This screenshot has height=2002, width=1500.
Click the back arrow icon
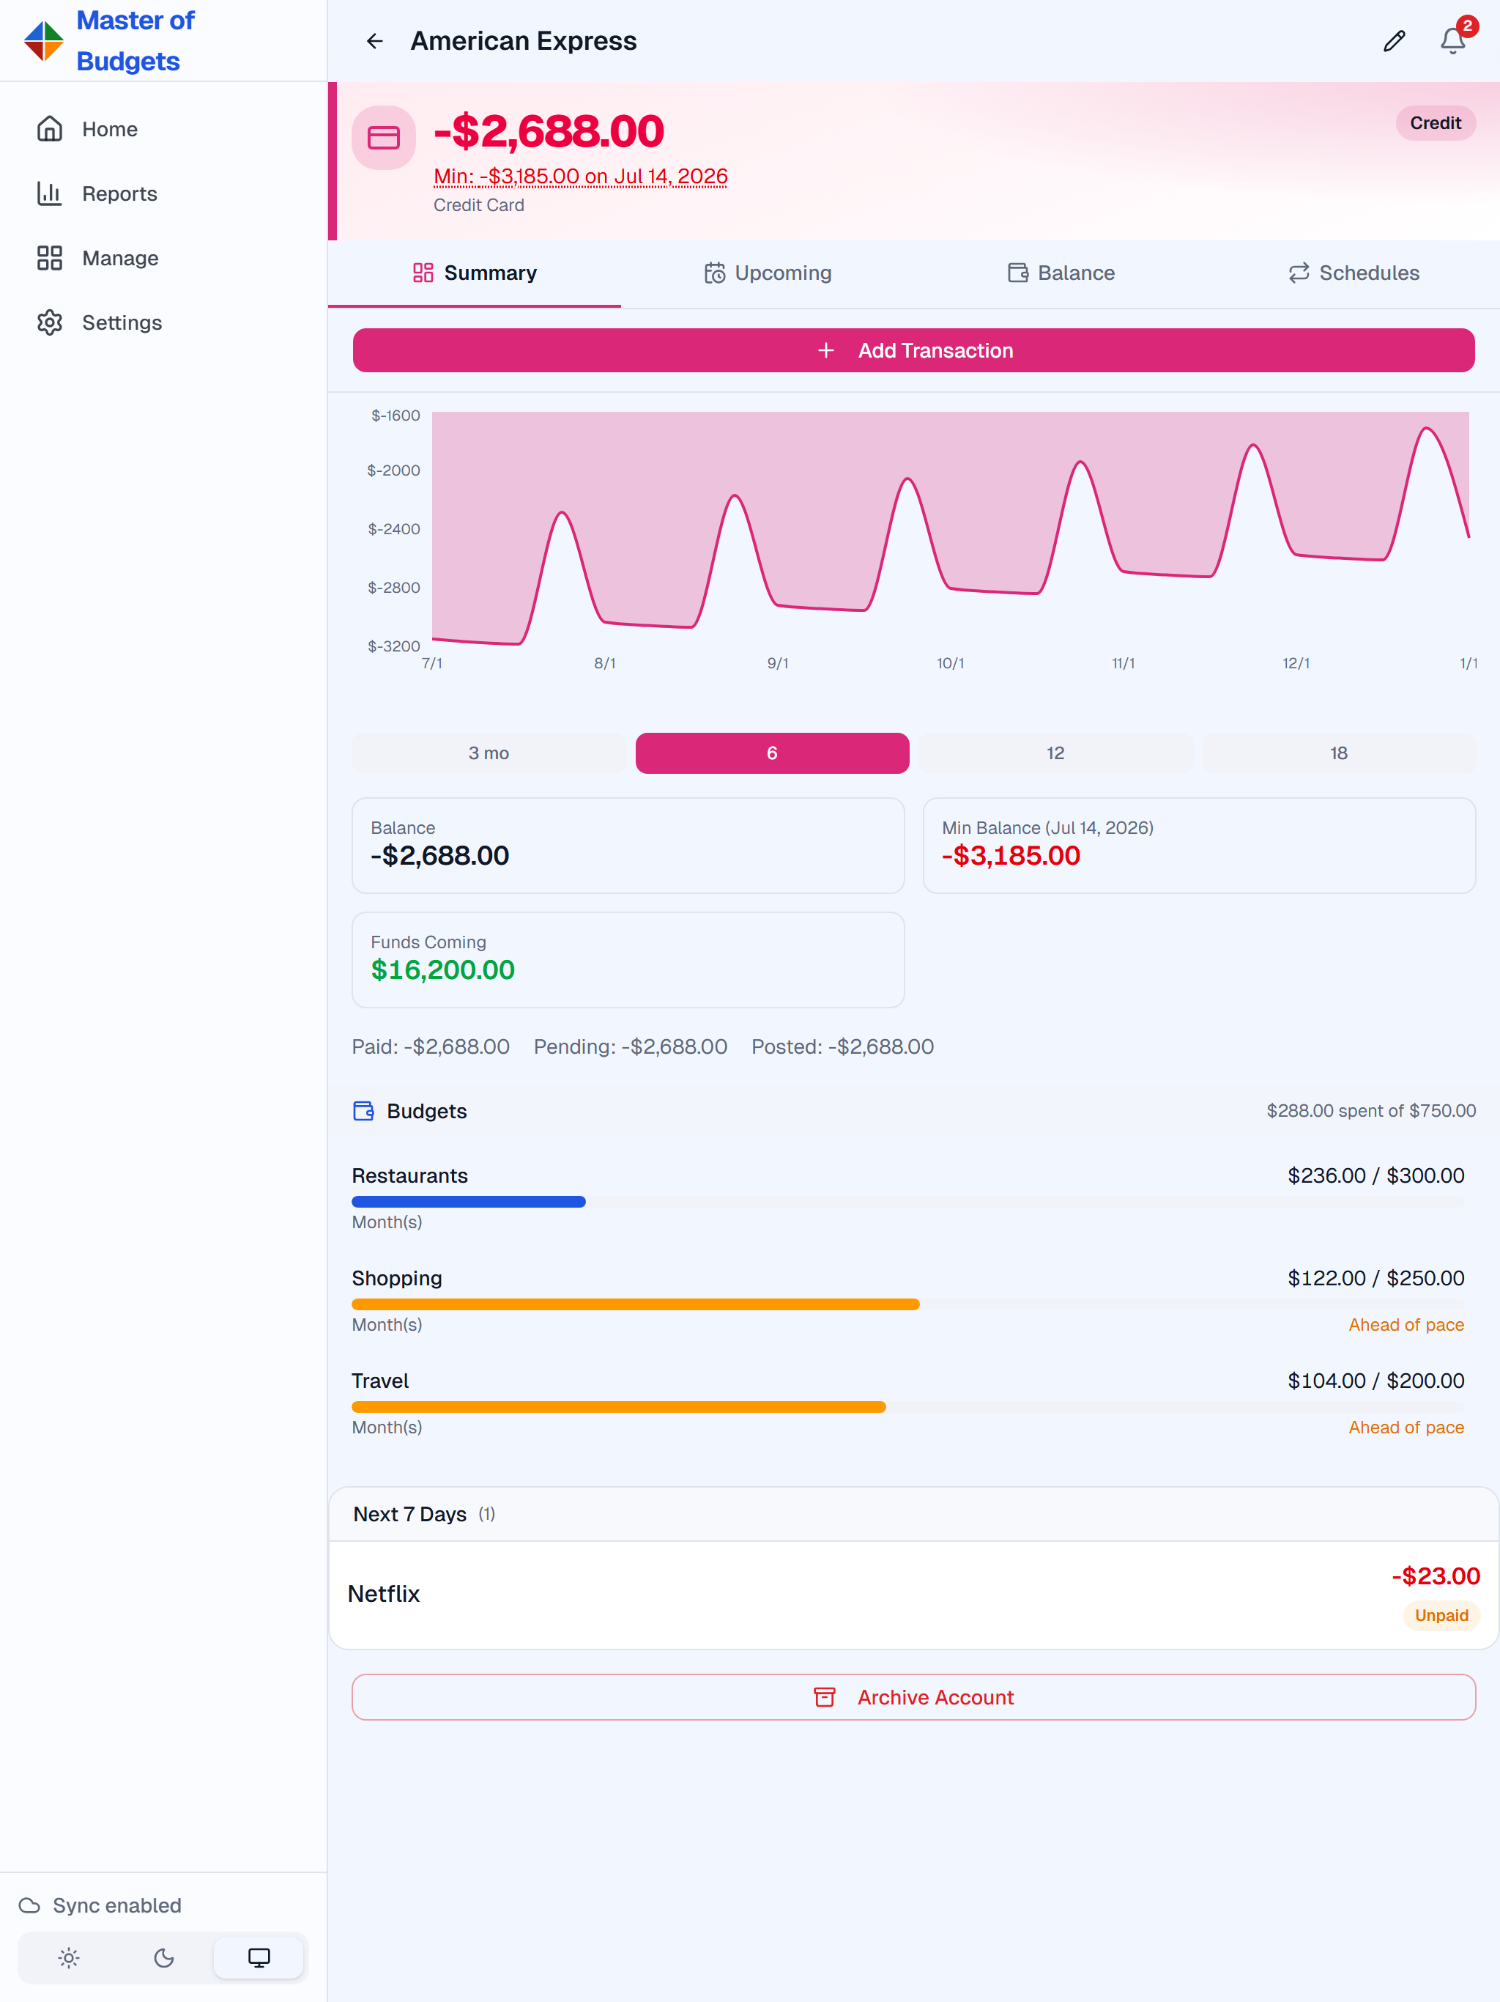coord(374,41)
